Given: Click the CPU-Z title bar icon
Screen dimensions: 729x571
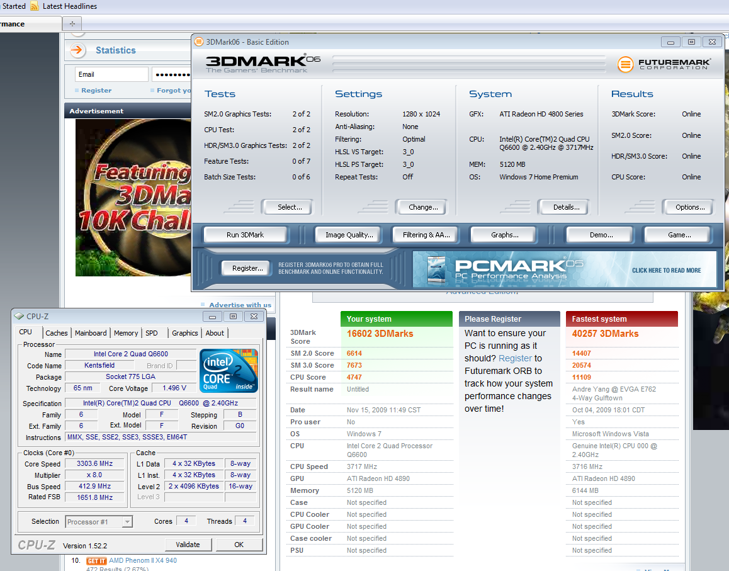Looking at the screenshot, I should [19, 316].
